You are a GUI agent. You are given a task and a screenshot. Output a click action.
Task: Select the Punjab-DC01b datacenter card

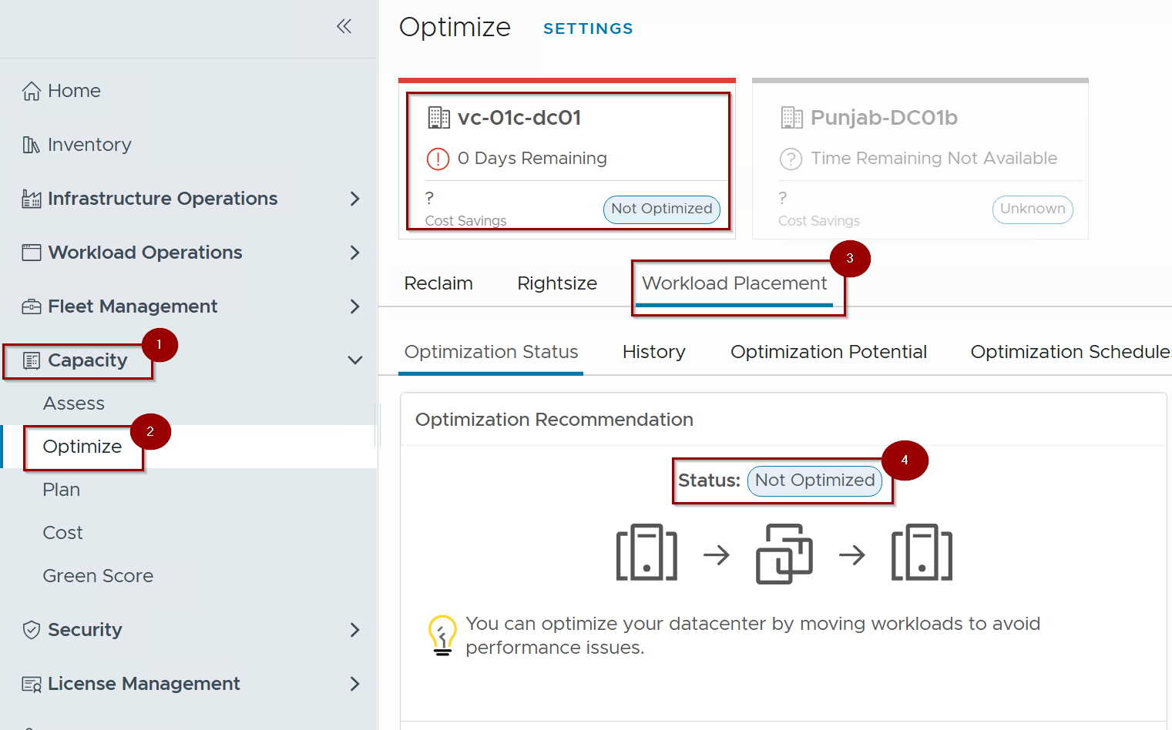point(920,159)
